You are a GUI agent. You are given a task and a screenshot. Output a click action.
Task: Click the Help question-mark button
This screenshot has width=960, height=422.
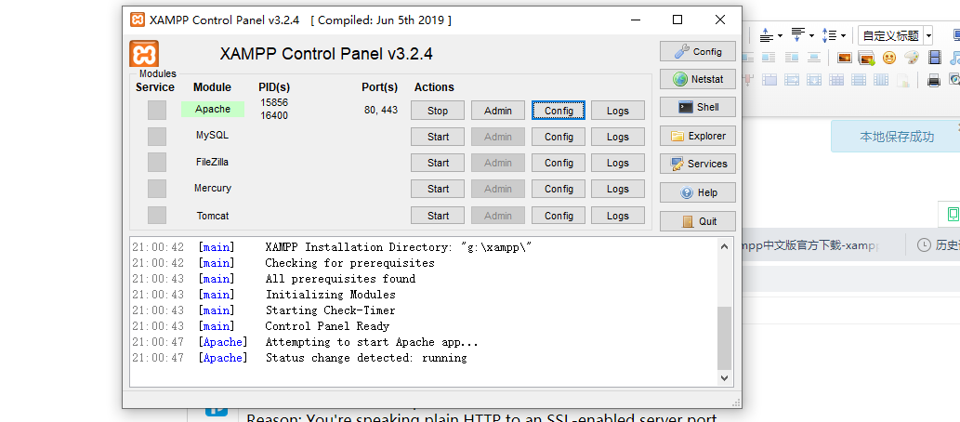click(697, 192)
